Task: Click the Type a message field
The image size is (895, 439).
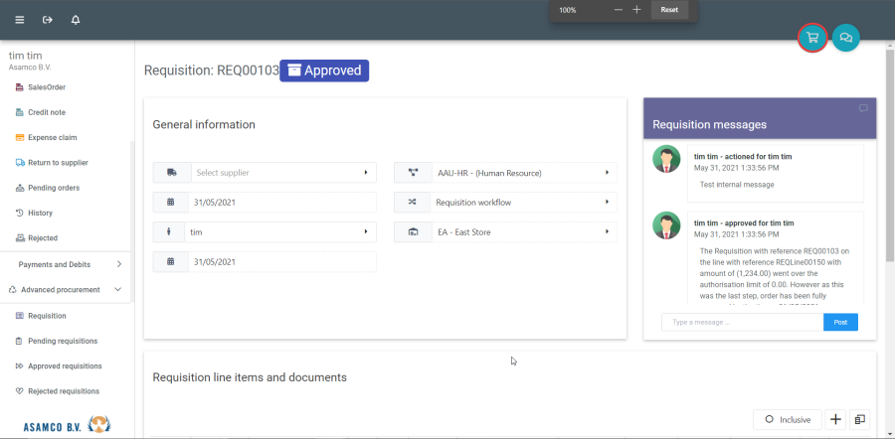Action: pyautogui.click(x=742, y=322)
